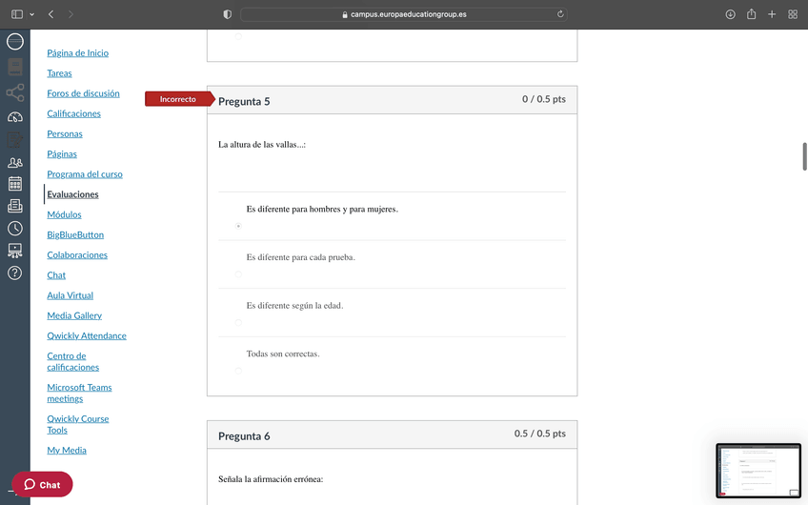Click the '0.5 / 0.5 pts' score
808x505 pixels.
(539, 434)
